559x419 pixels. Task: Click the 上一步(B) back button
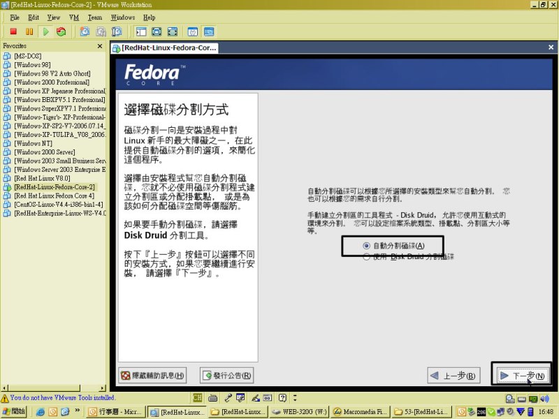click(453, 376)
